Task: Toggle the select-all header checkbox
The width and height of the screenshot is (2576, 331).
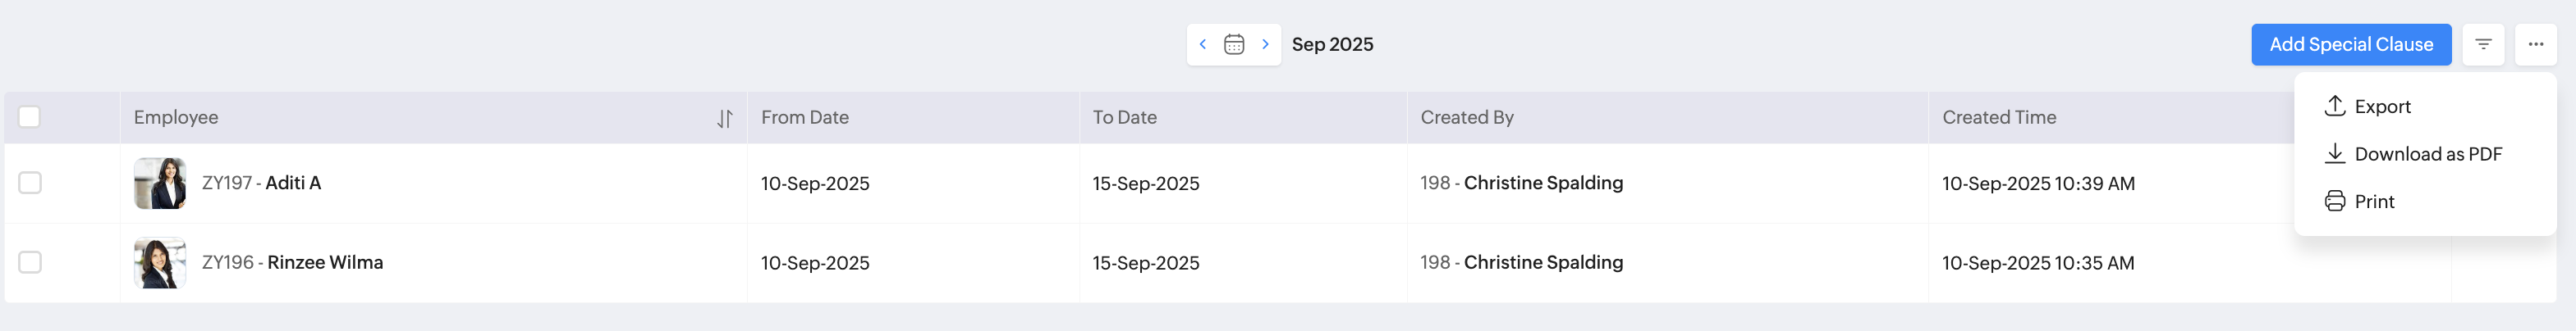Action: click(30, 118)
